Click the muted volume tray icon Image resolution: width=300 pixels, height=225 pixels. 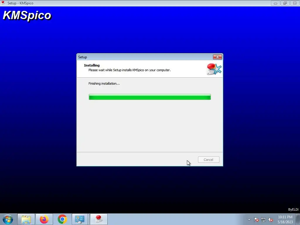270,219
